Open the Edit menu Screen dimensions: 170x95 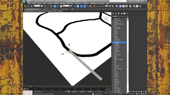[x=29, y=3]
